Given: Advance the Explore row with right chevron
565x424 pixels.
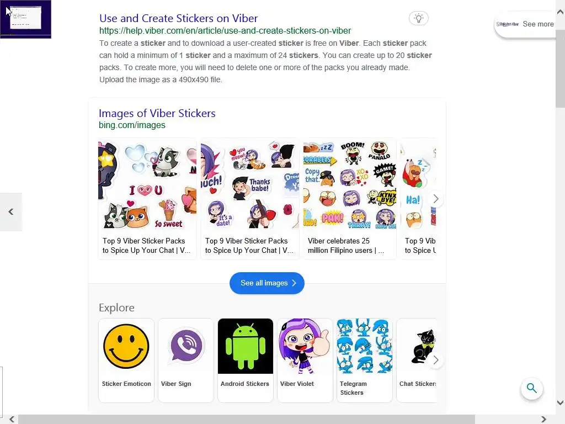Looking at the screenshot, I should coord(436,360).
